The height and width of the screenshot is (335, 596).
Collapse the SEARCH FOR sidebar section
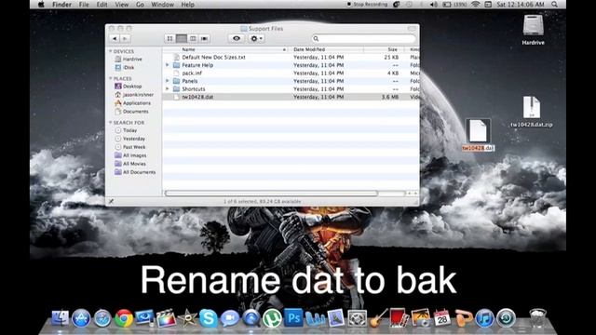click(x=110, y=122)
